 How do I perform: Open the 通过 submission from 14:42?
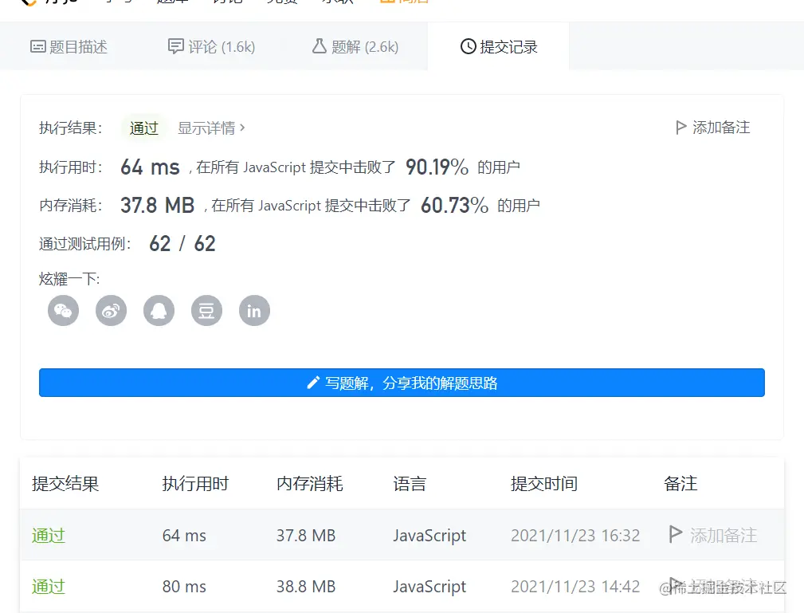tap(49, 587)
